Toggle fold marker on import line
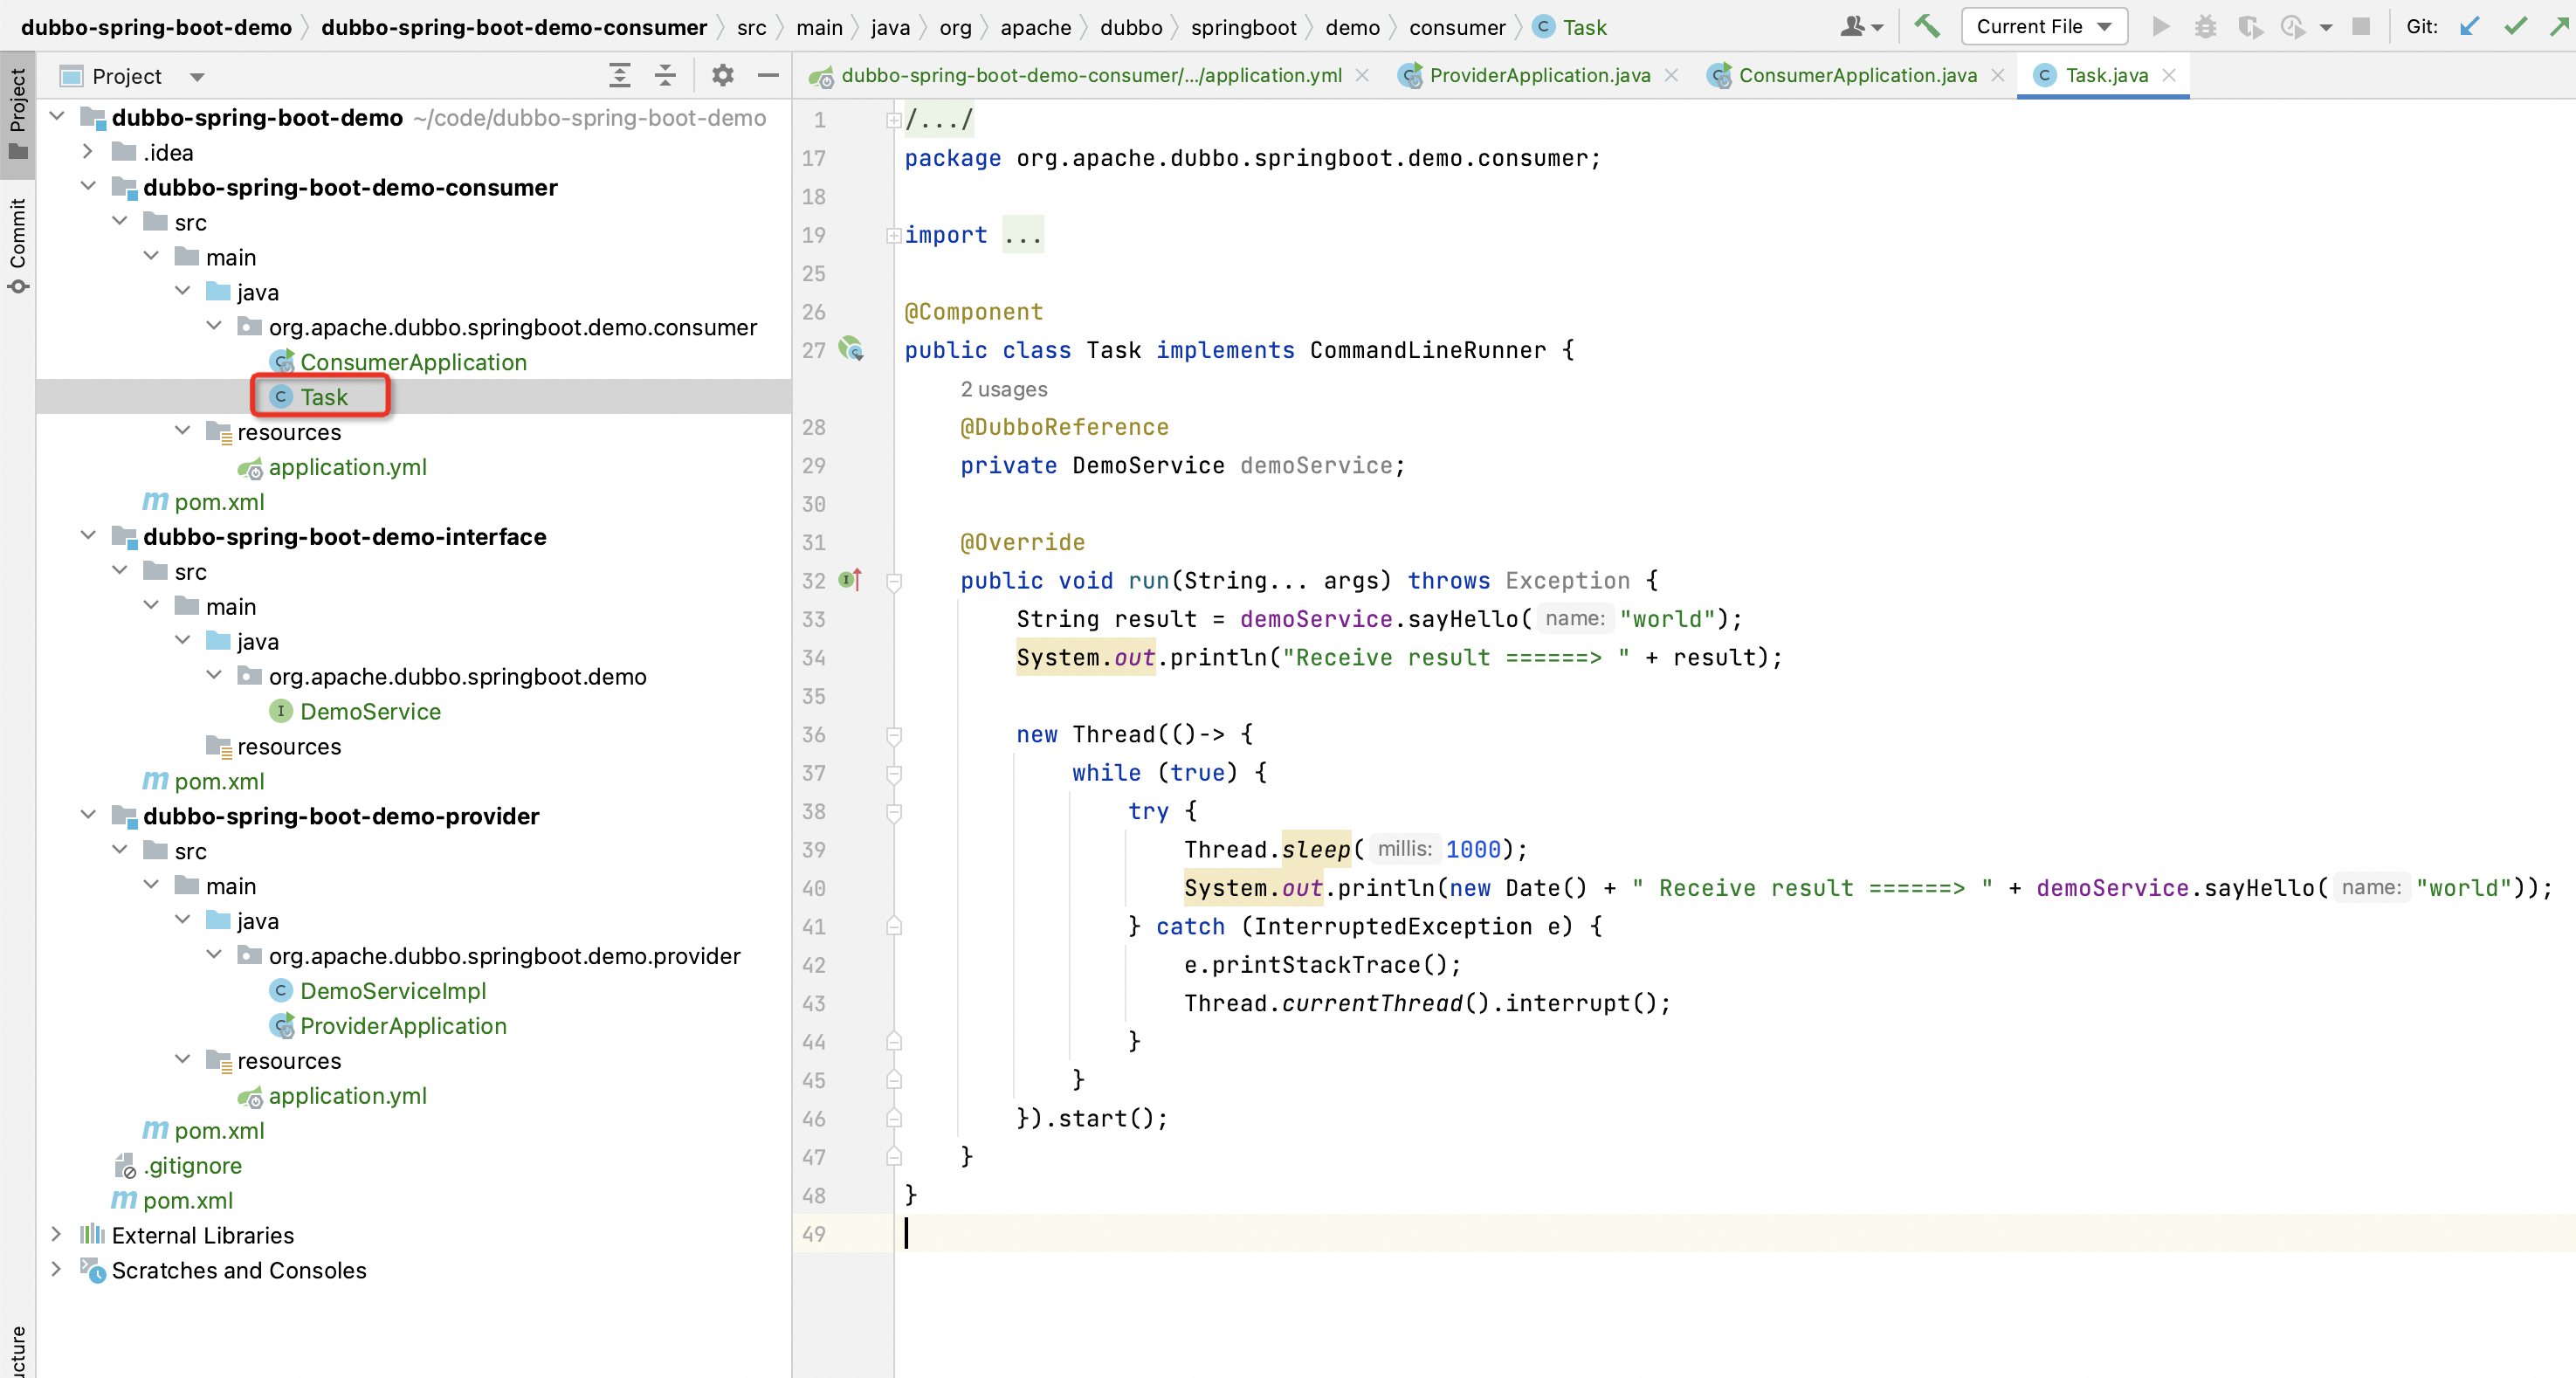This screenshot has height=1378, width=2576. 893,235
